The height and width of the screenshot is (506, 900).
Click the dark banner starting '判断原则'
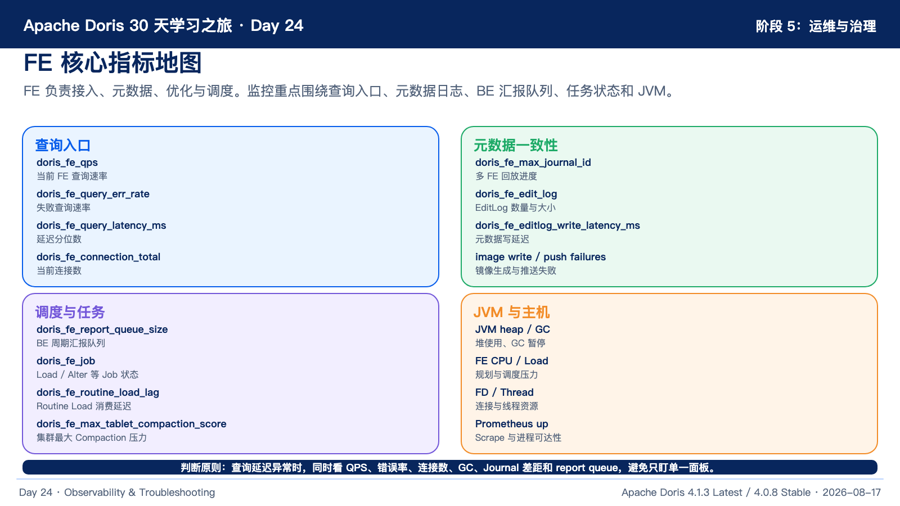[450, 468]
